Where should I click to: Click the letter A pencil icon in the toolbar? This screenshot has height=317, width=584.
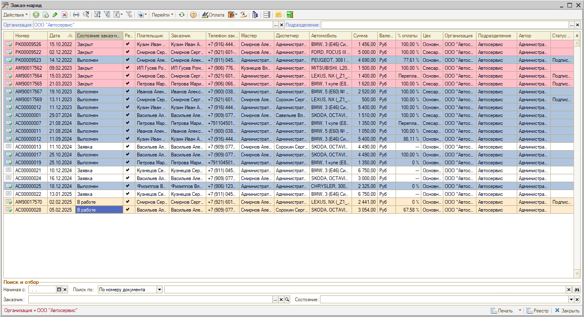click(244, 15)
